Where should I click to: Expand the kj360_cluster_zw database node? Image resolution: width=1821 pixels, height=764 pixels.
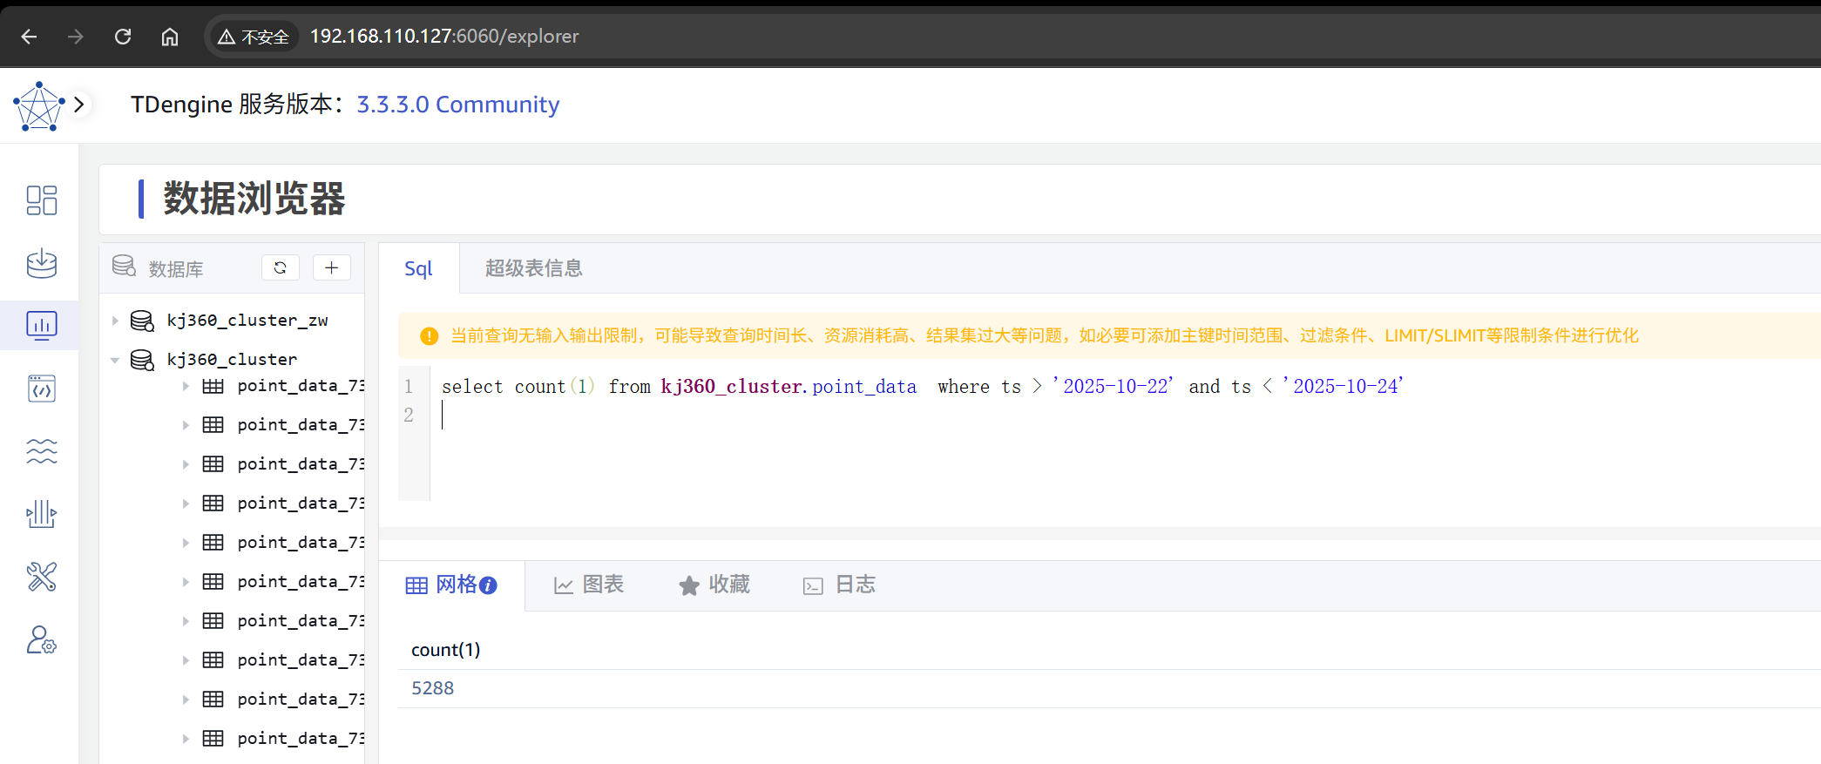point(115,321)
